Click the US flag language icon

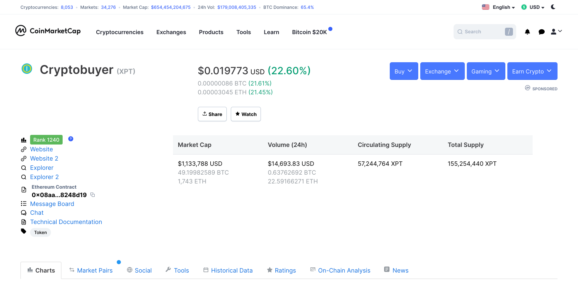click(486, 7)
